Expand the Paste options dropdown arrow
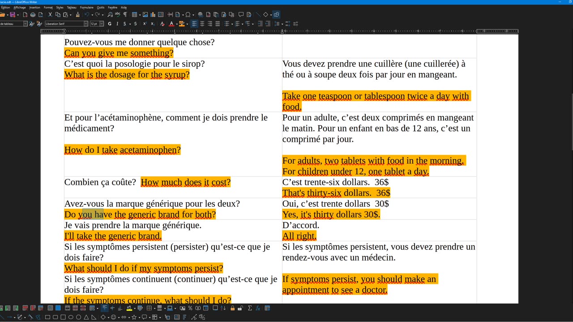The height and width of the screenshot is (322, 573). (71, 15)
